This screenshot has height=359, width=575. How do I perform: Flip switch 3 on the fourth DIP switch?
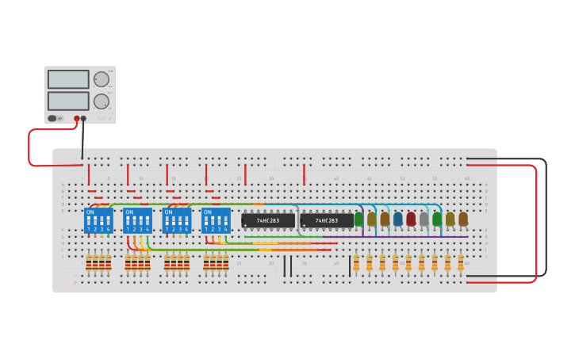(220, 220)
